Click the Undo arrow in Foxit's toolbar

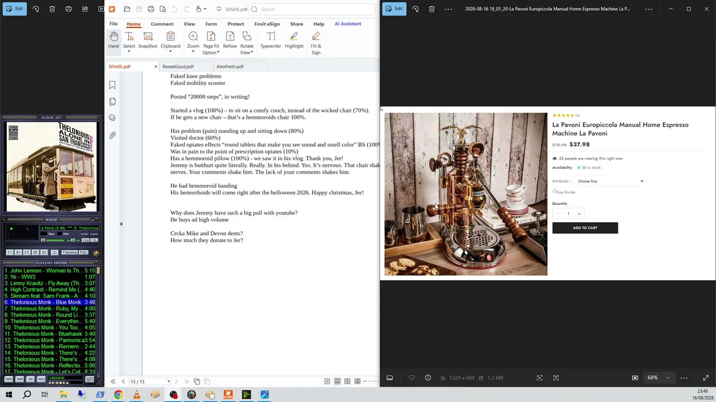pos(175,9)
